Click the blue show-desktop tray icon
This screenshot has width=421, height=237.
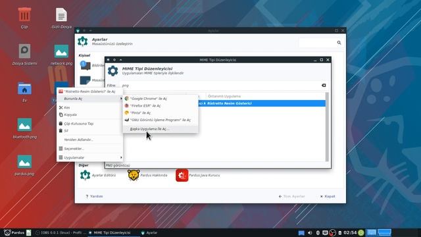301,232
